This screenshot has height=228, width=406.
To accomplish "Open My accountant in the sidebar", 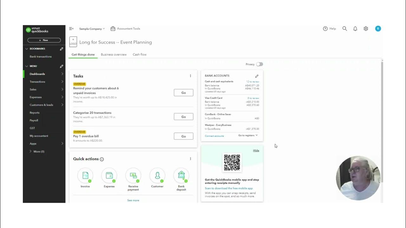I will 39,136.
